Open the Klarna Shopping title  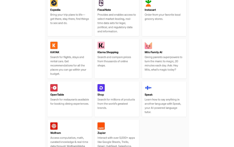pos(108,52)
